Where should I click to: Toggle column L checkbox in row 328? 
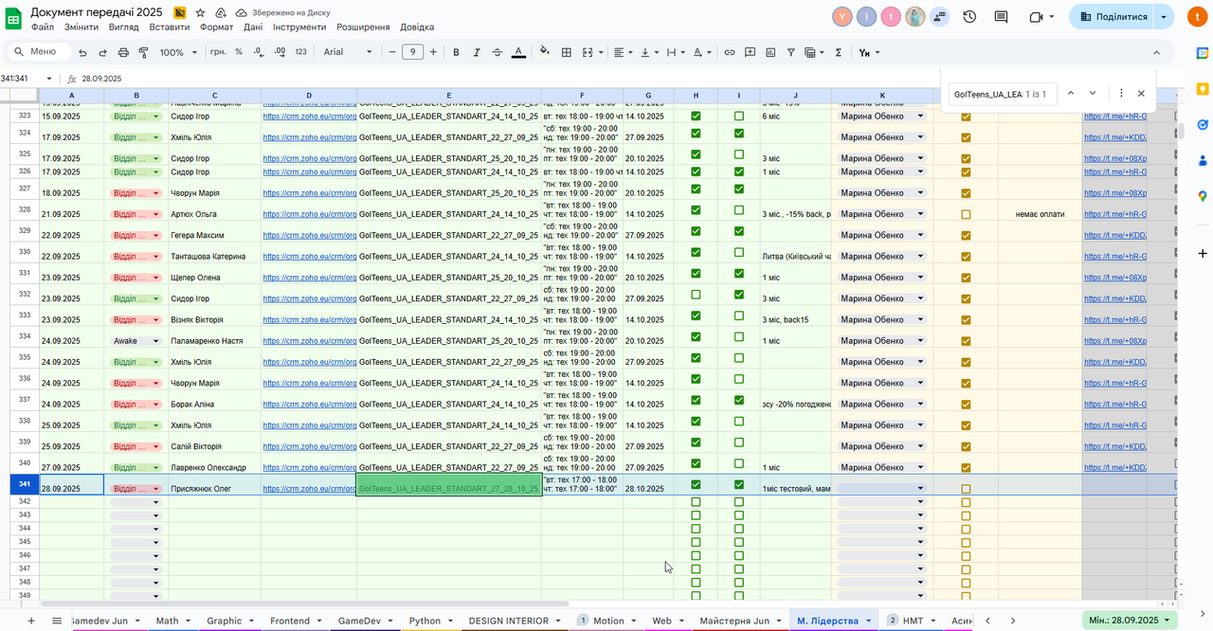(966, 214)
